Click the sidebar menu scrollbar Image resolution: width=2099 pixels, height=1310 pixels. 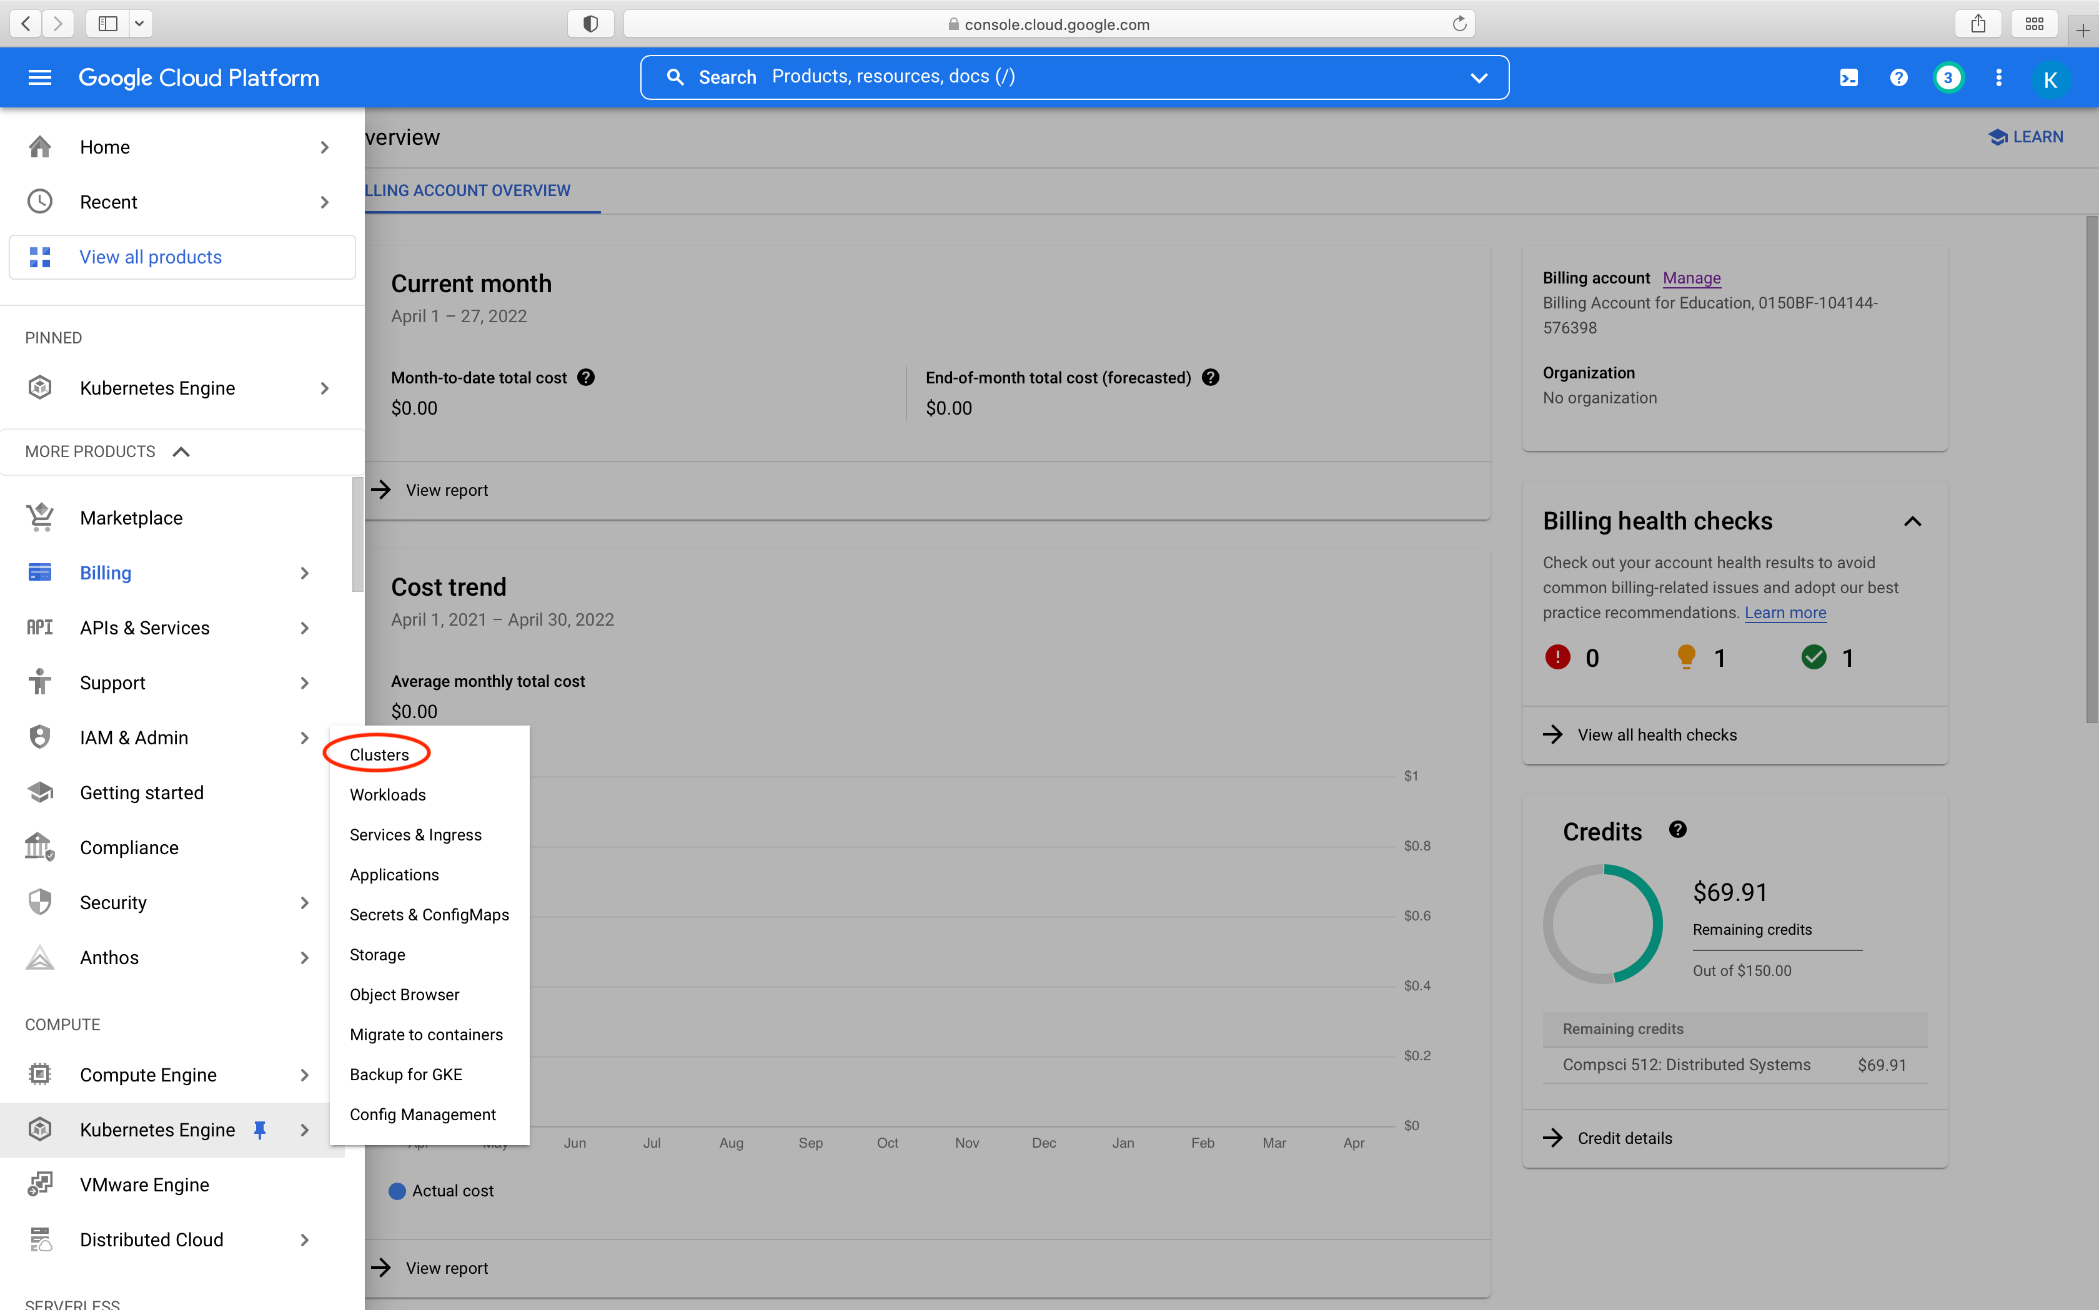357,534
